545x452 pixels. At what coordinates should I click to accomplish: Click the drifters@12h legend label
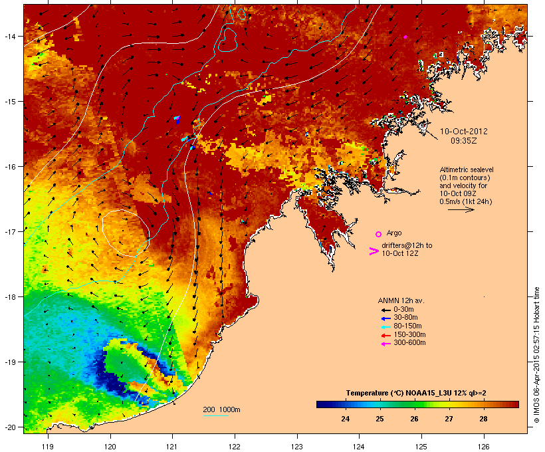(407, 249)
